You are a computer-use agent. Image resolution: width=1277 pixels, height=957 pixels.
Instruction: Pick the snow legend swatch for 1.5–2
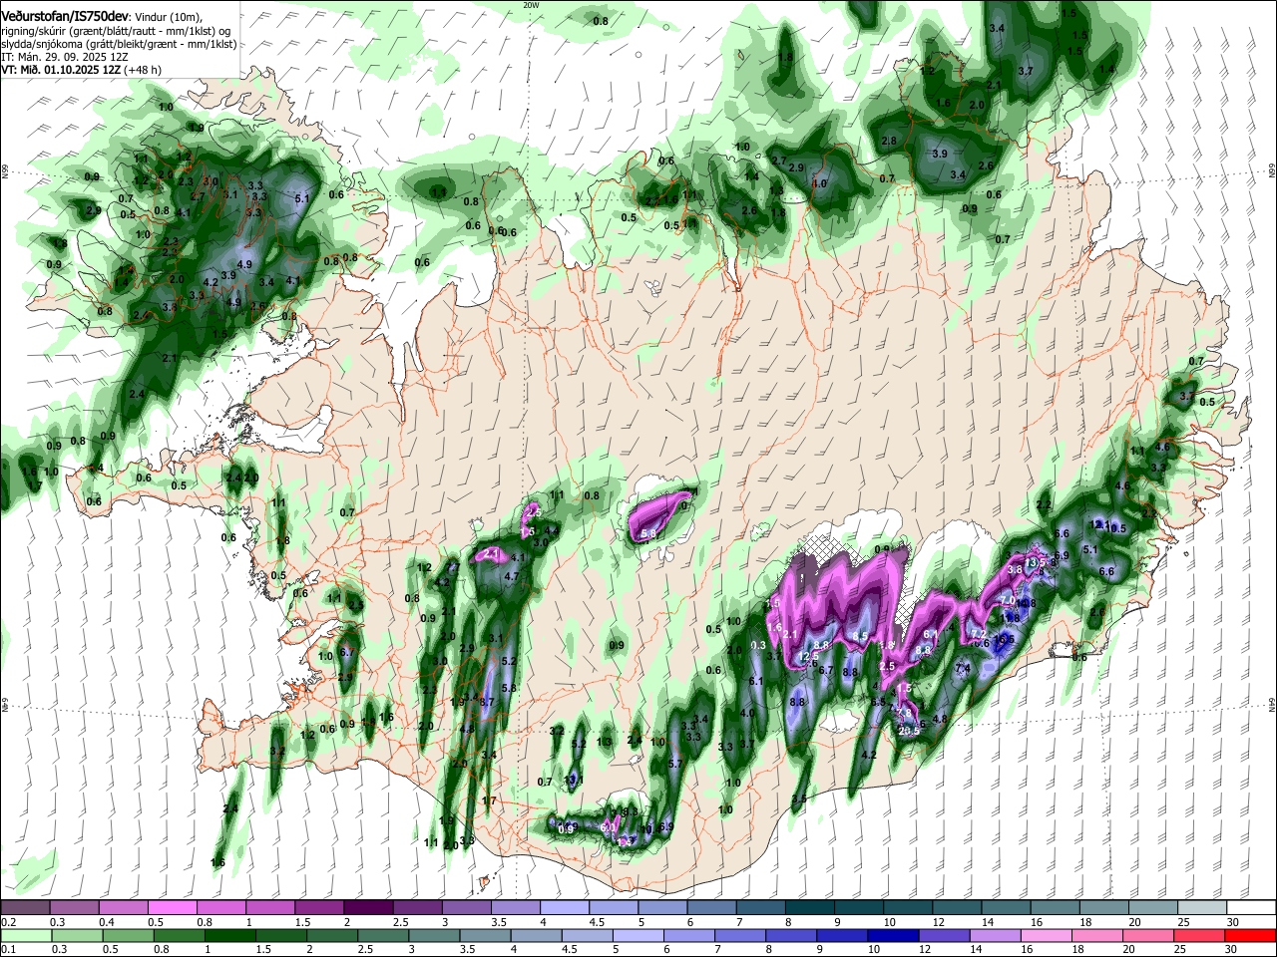318,908
